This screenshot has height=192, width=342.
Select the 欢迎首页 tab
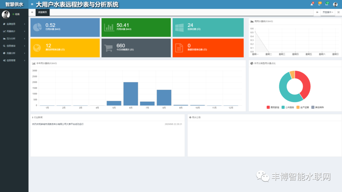42,12
